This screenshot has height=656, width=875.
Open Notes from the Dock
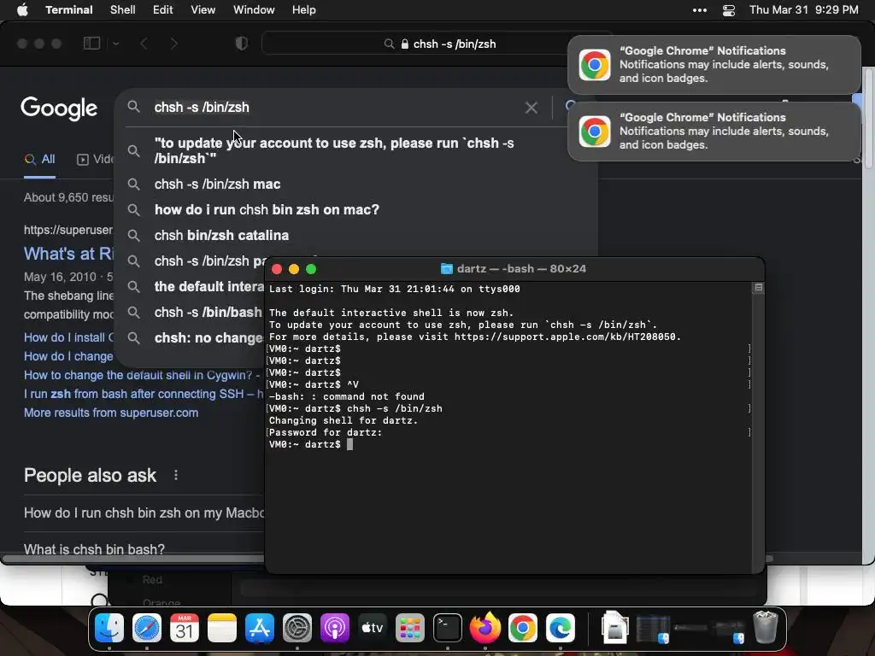tap(221, 628)
